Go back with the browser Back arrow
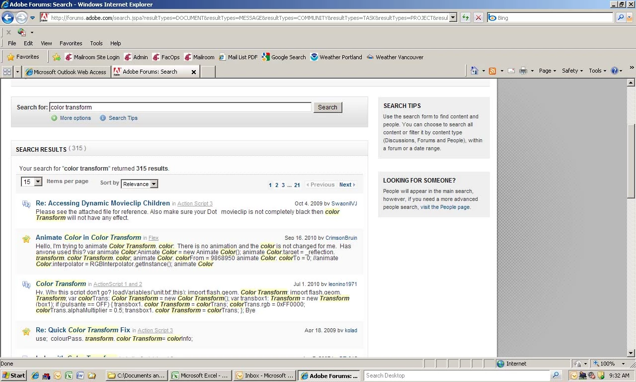Image resolution: width=636 pixels, height=382 pixels. click(7, 18)
